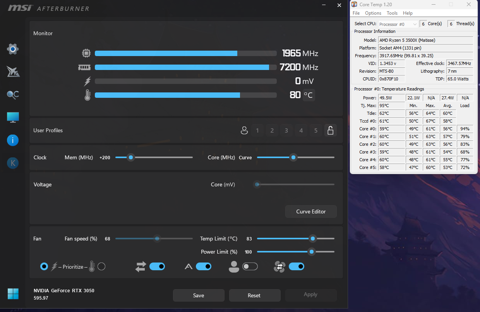The image size is (480, 312).
Task: Open the Help menu in Core Temp
Action: point(408,13)
